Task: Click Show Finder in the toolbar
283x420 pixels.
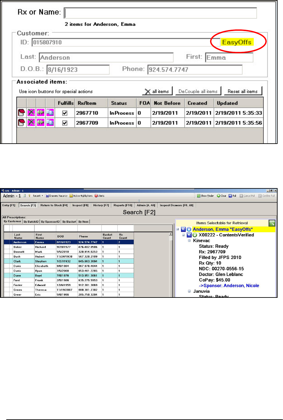Action: click(x=205, y=196)
